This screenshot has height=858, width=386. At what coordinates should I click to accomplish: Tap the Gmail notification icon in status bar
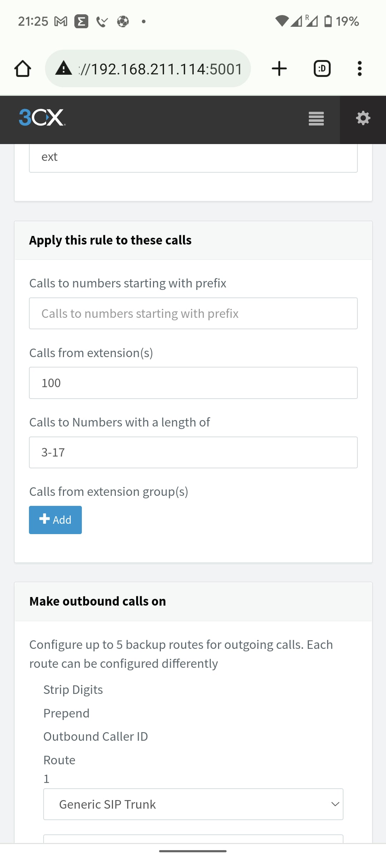[x=61, y=21]
